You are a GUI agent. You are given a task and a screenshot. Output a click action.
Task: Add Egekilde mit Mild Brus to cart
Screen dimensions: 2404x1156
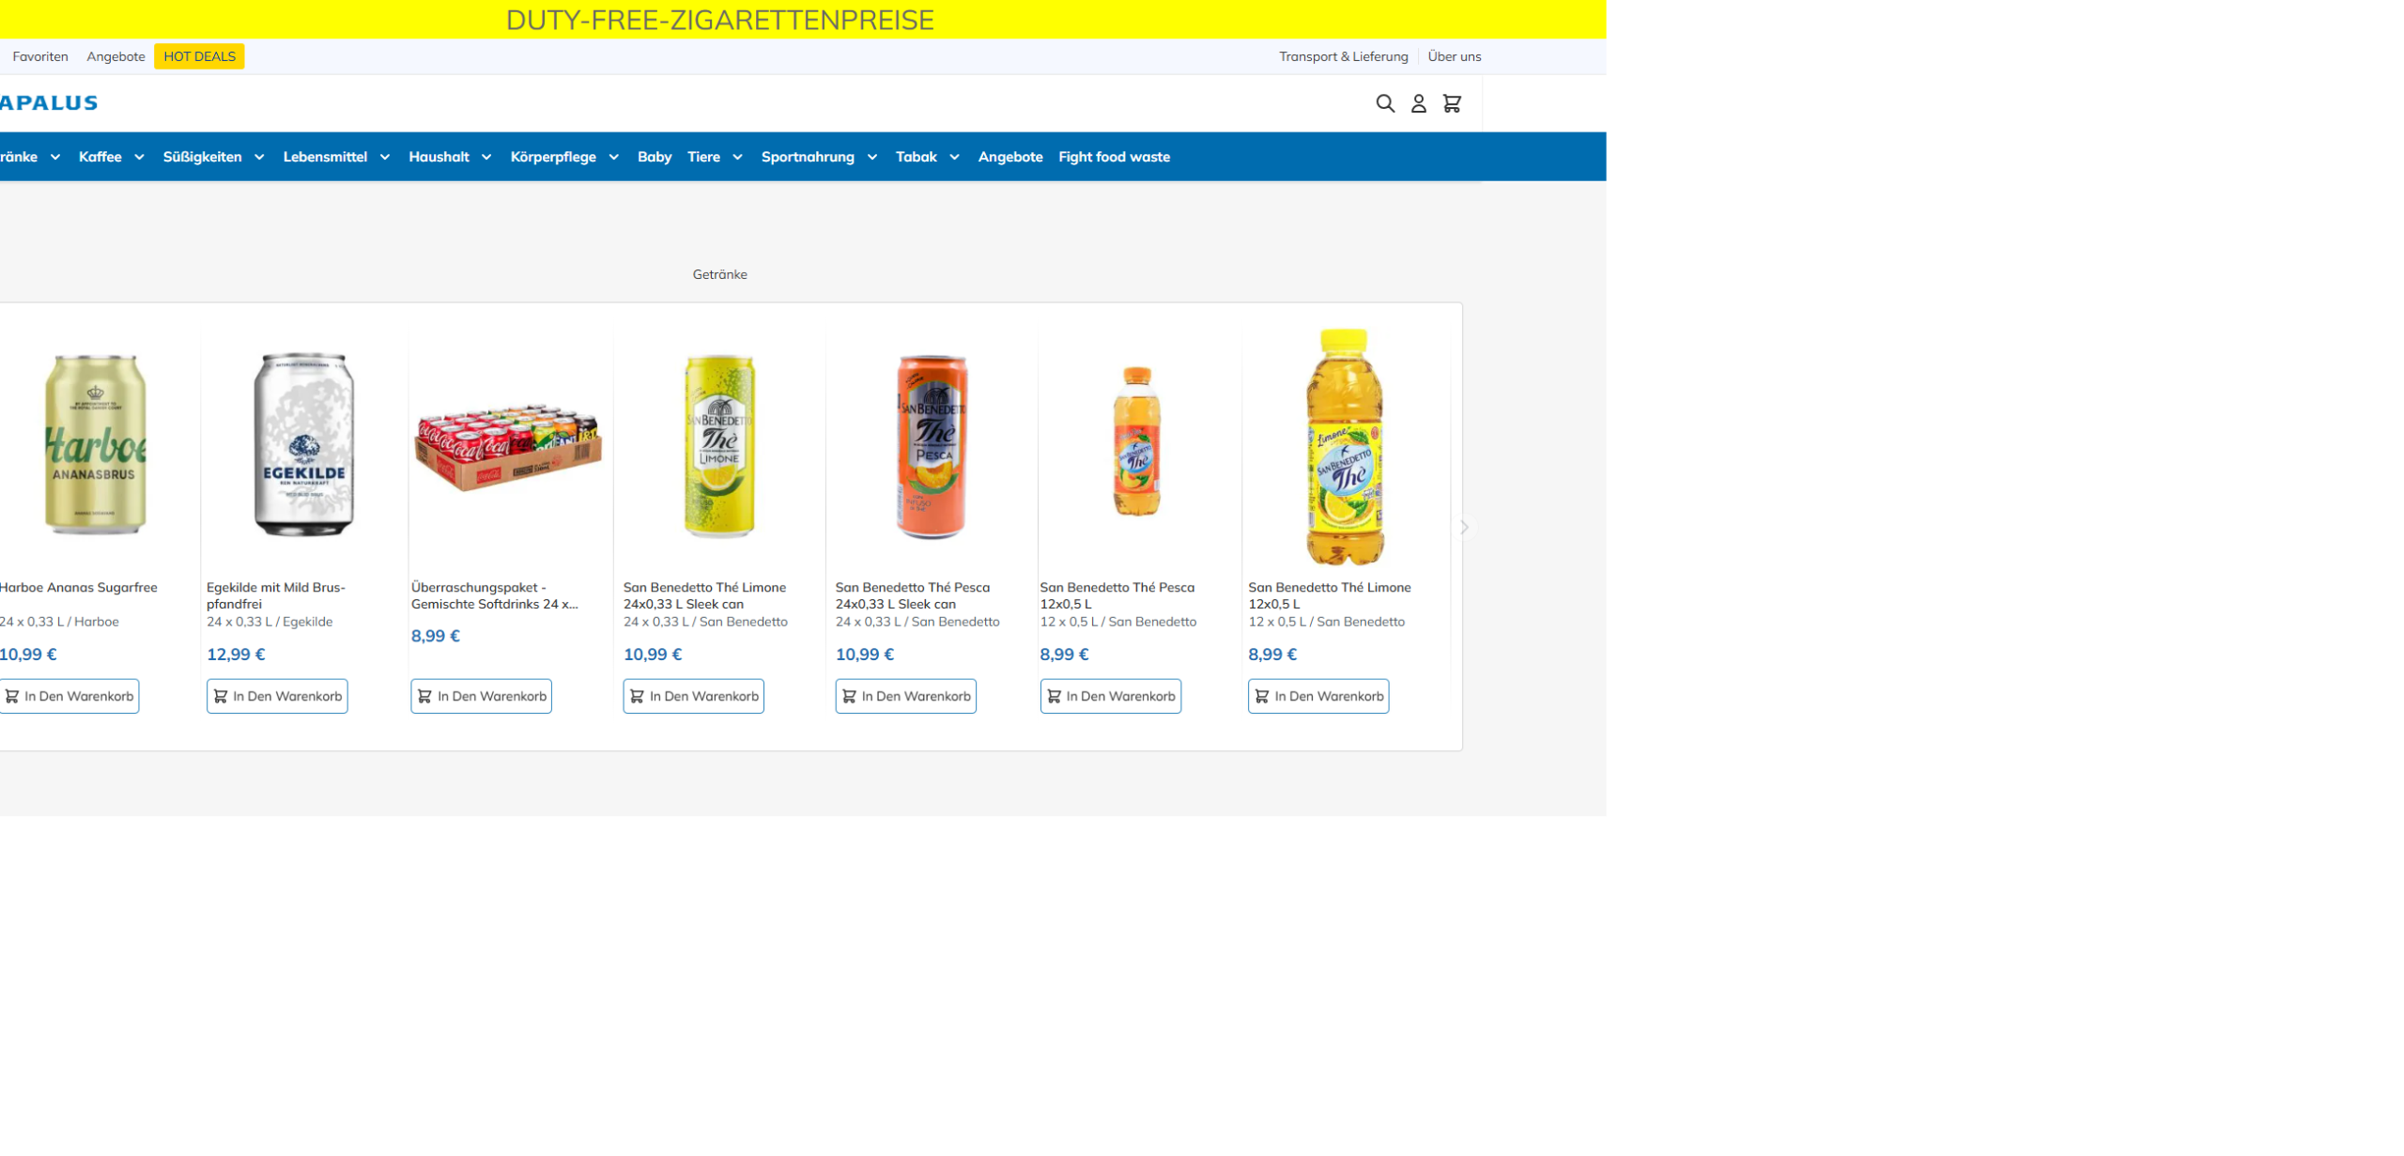pos(277,696)
